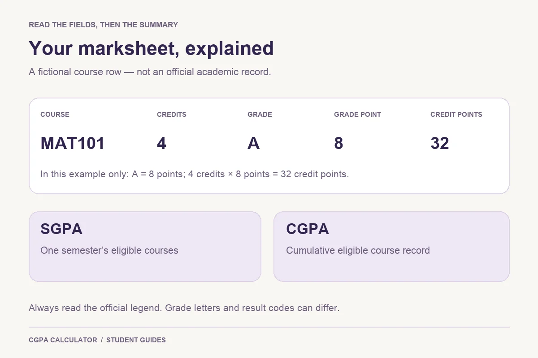Click 'Cumulative eligible course record' description

pos(358,251)
